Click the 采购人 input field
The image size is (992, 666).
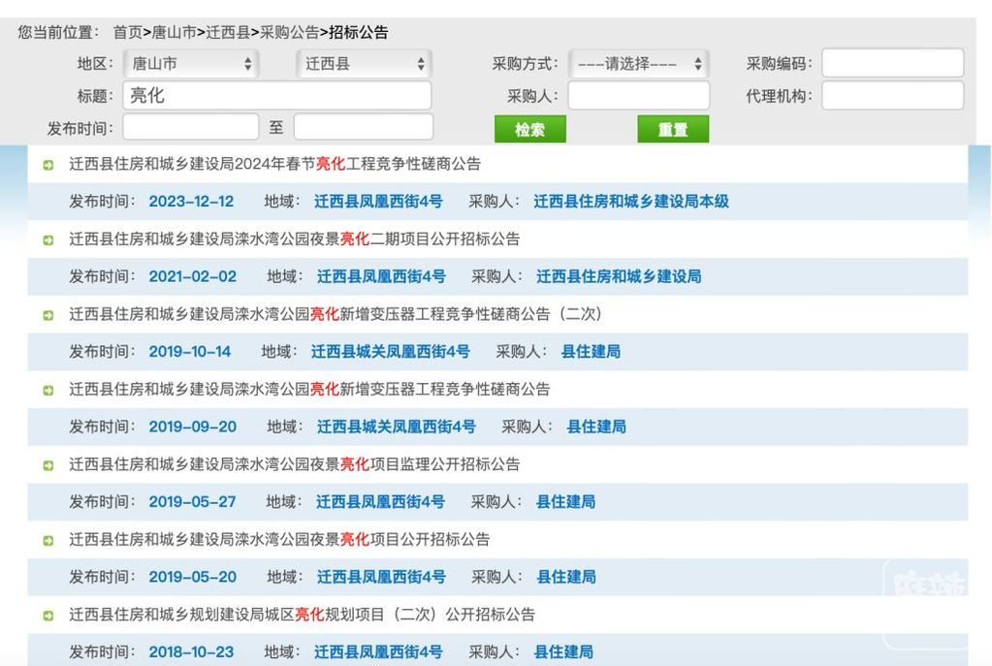638,95
